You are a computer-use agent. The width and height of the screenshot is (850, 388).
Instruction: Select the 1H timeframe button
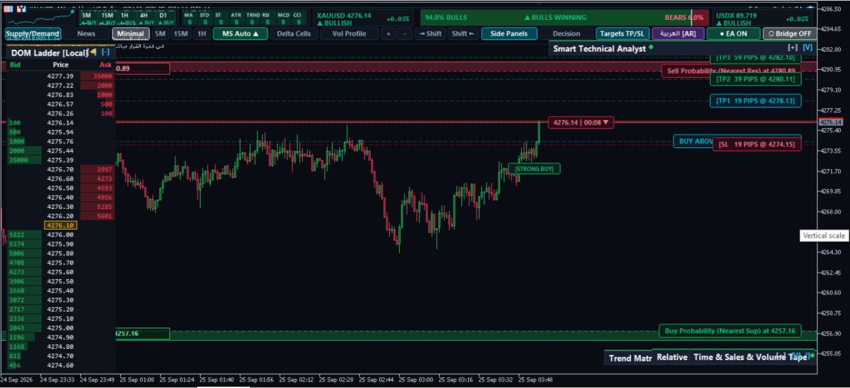202,34
